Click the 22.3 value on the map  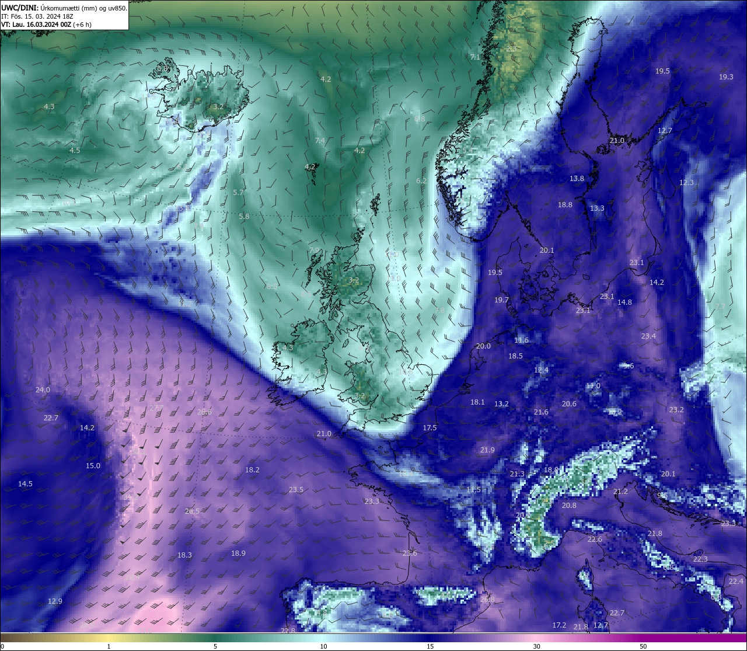click(700, 559)
